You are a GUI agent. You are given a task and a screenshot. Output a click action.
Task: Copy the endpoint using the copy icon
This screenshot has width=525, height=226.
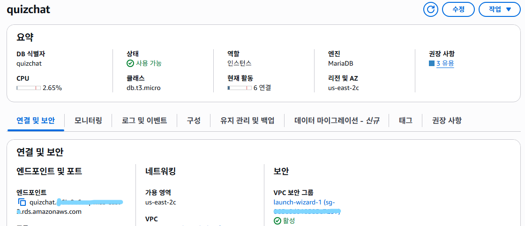[x=22, y=202]
